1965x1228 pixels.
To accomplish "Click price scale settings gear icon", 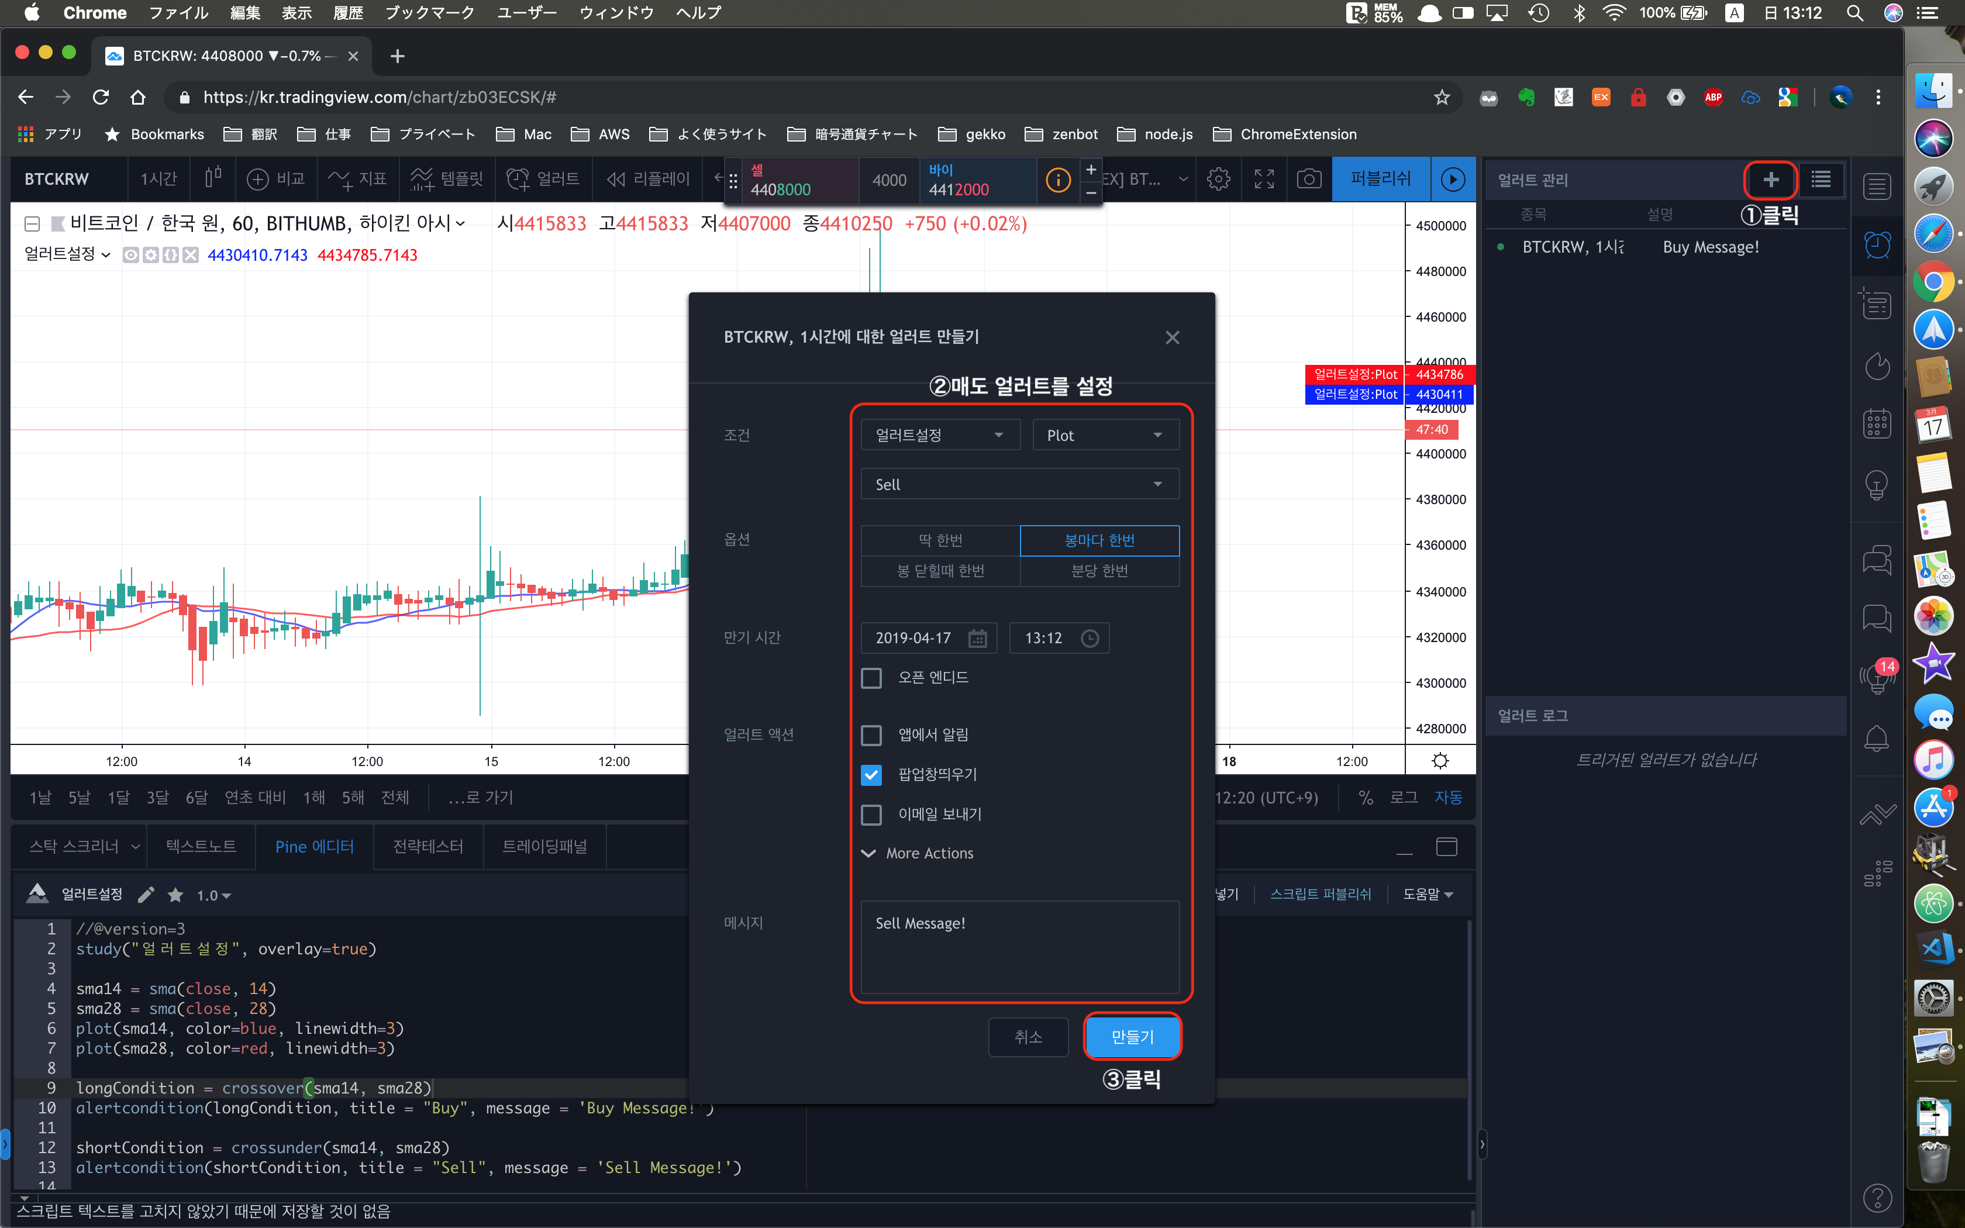I will 1440,761.
